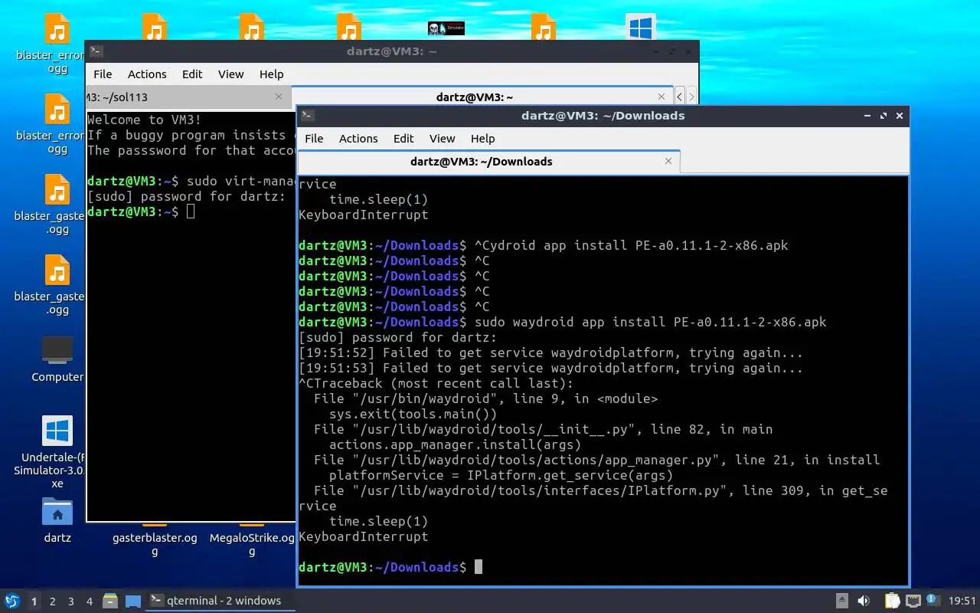
Task: Switch to workspace 3 in the pager
Action: pos(71,602)
